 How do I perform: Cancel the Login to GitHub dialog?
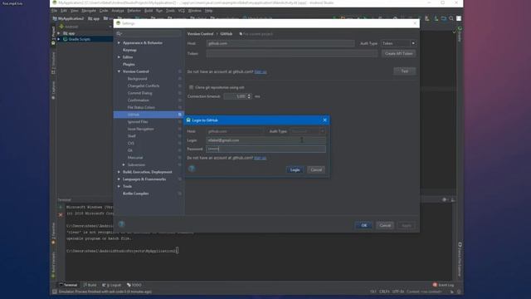point(316,169)
